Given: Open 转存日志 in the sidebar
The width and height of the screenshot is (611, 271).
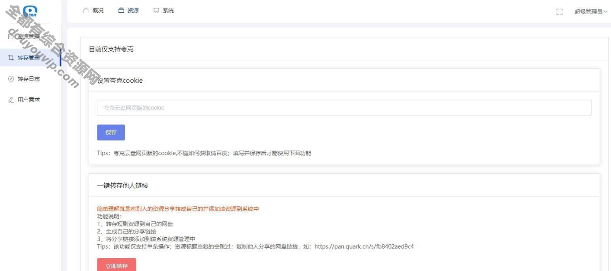Looking at the screenshot, I should pyautogui.click(x=30, y=79).
